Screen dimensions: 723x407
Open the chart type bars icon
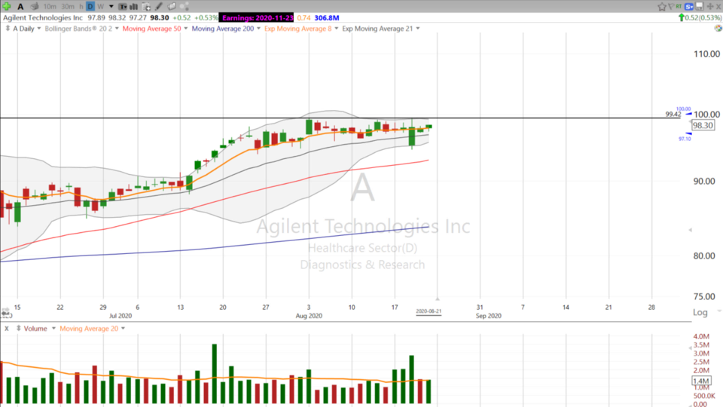[x=133, y=6]
